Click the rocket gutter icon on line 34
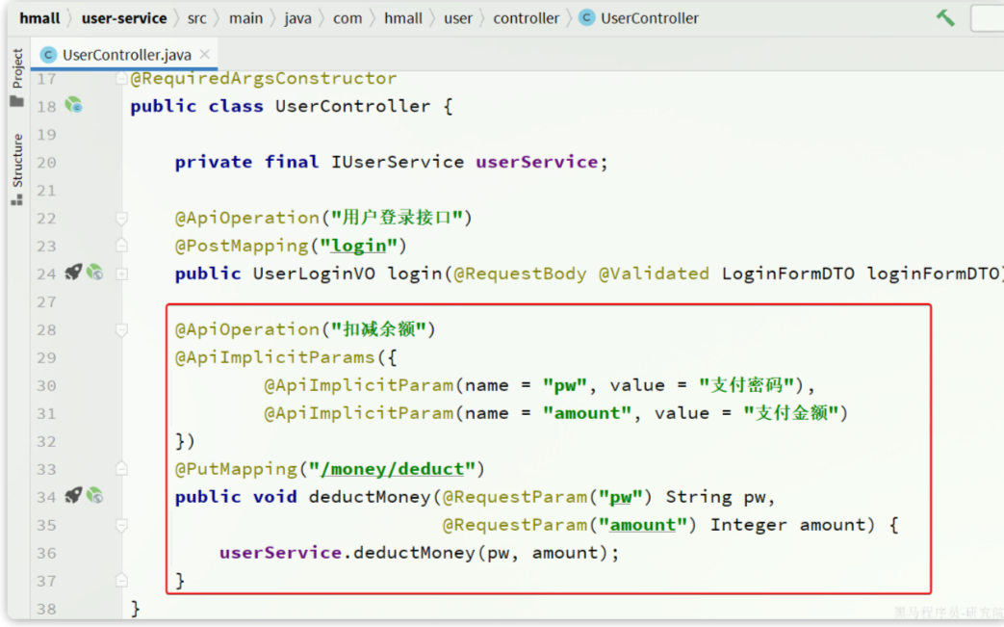This screenshot has width=1004, height=627. pos(73,495)
